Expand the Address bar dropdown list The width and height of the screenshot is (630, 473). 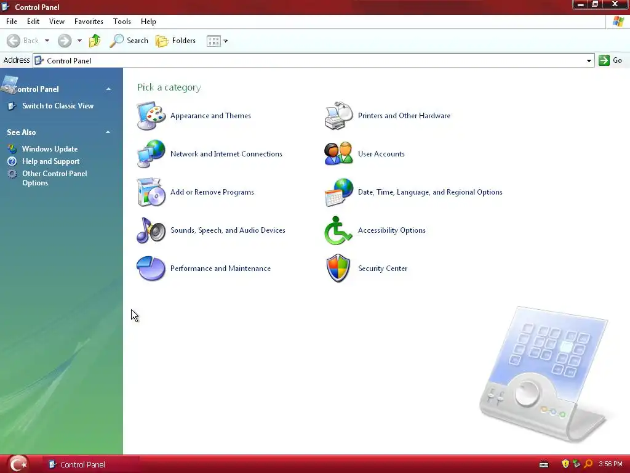coord(589,61)
